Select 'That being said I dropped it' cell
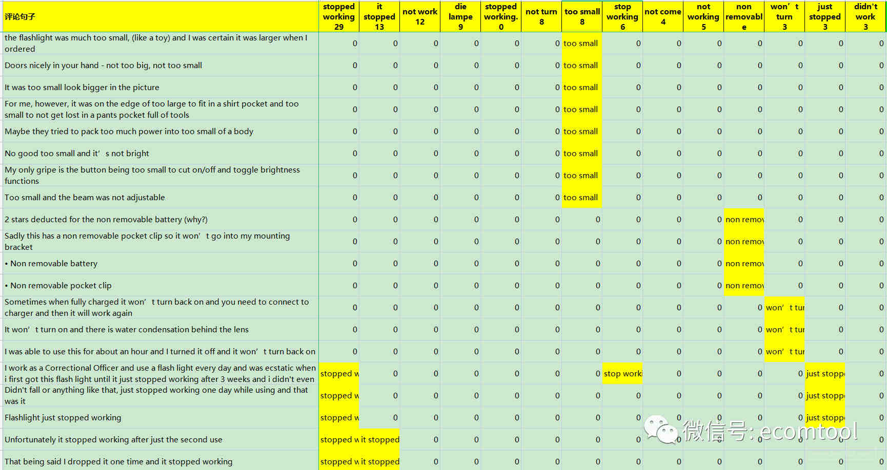 click(160, 461)
